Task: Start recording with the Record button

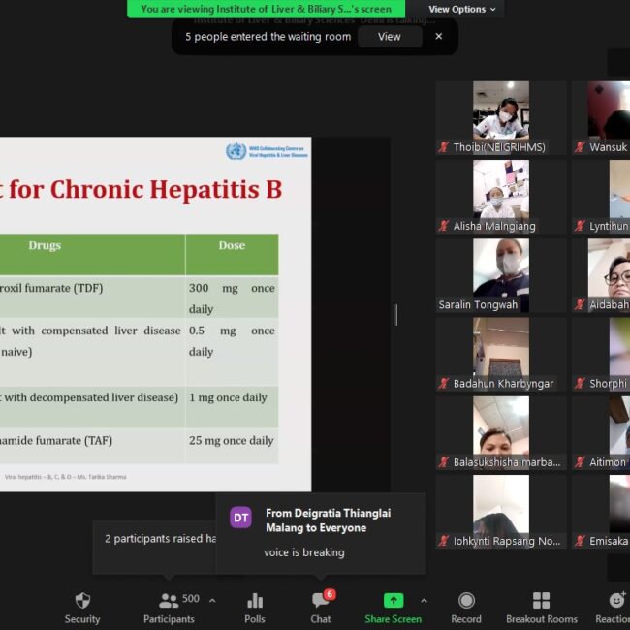Action: 466,601
